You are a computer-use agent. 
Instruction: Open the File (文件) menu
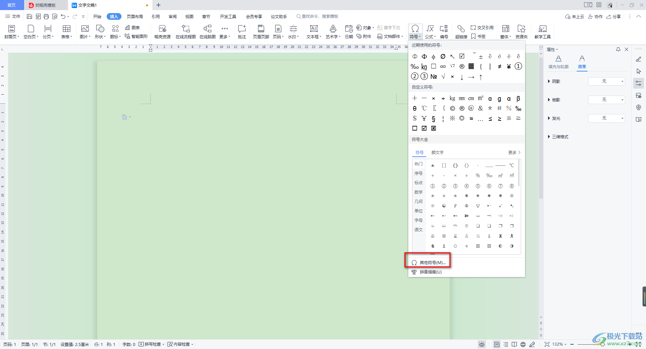pyautogui.click(x=13, y=16)
